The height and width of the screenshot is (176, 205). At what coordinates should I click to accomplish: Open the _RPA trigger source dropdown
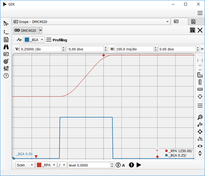point(46,165)
